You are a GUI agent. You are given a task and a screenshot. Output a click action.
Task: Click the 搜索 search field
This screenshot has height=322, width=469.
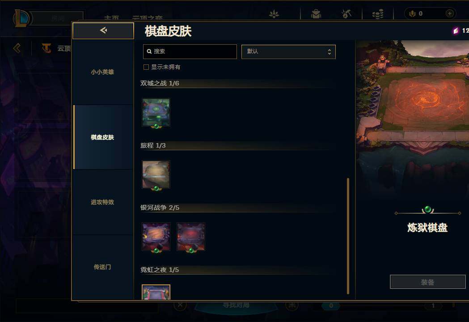190,51
